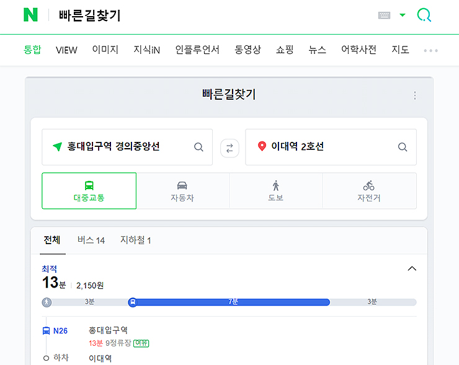This screenshot has width=459, height=365.
Task: Filter routes by 버스 14
Action: pos(91,240)
